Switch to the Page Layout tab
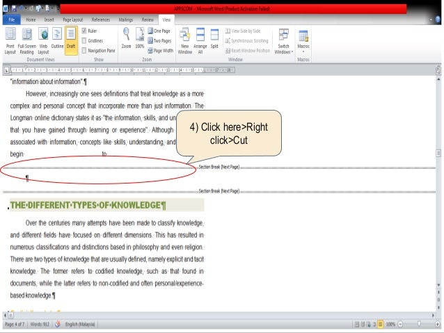This screenshot has width=444, height=333. point(73,19)
